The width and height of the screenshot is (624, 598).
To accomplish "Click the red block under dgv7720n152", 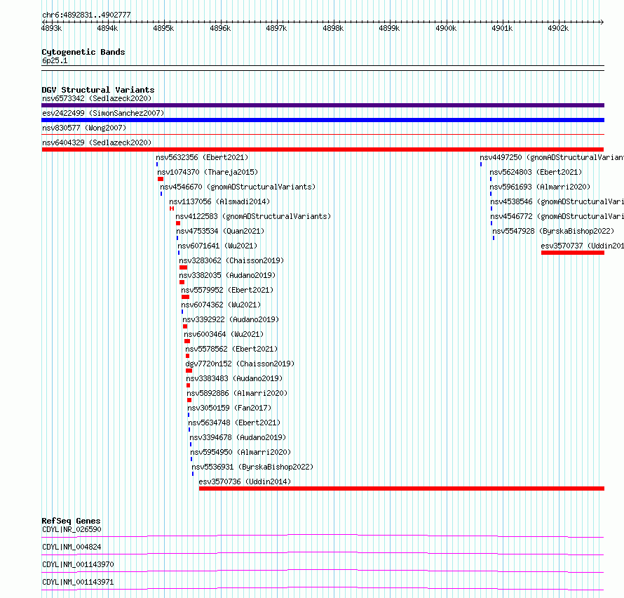I will click(x=189, y=371).
